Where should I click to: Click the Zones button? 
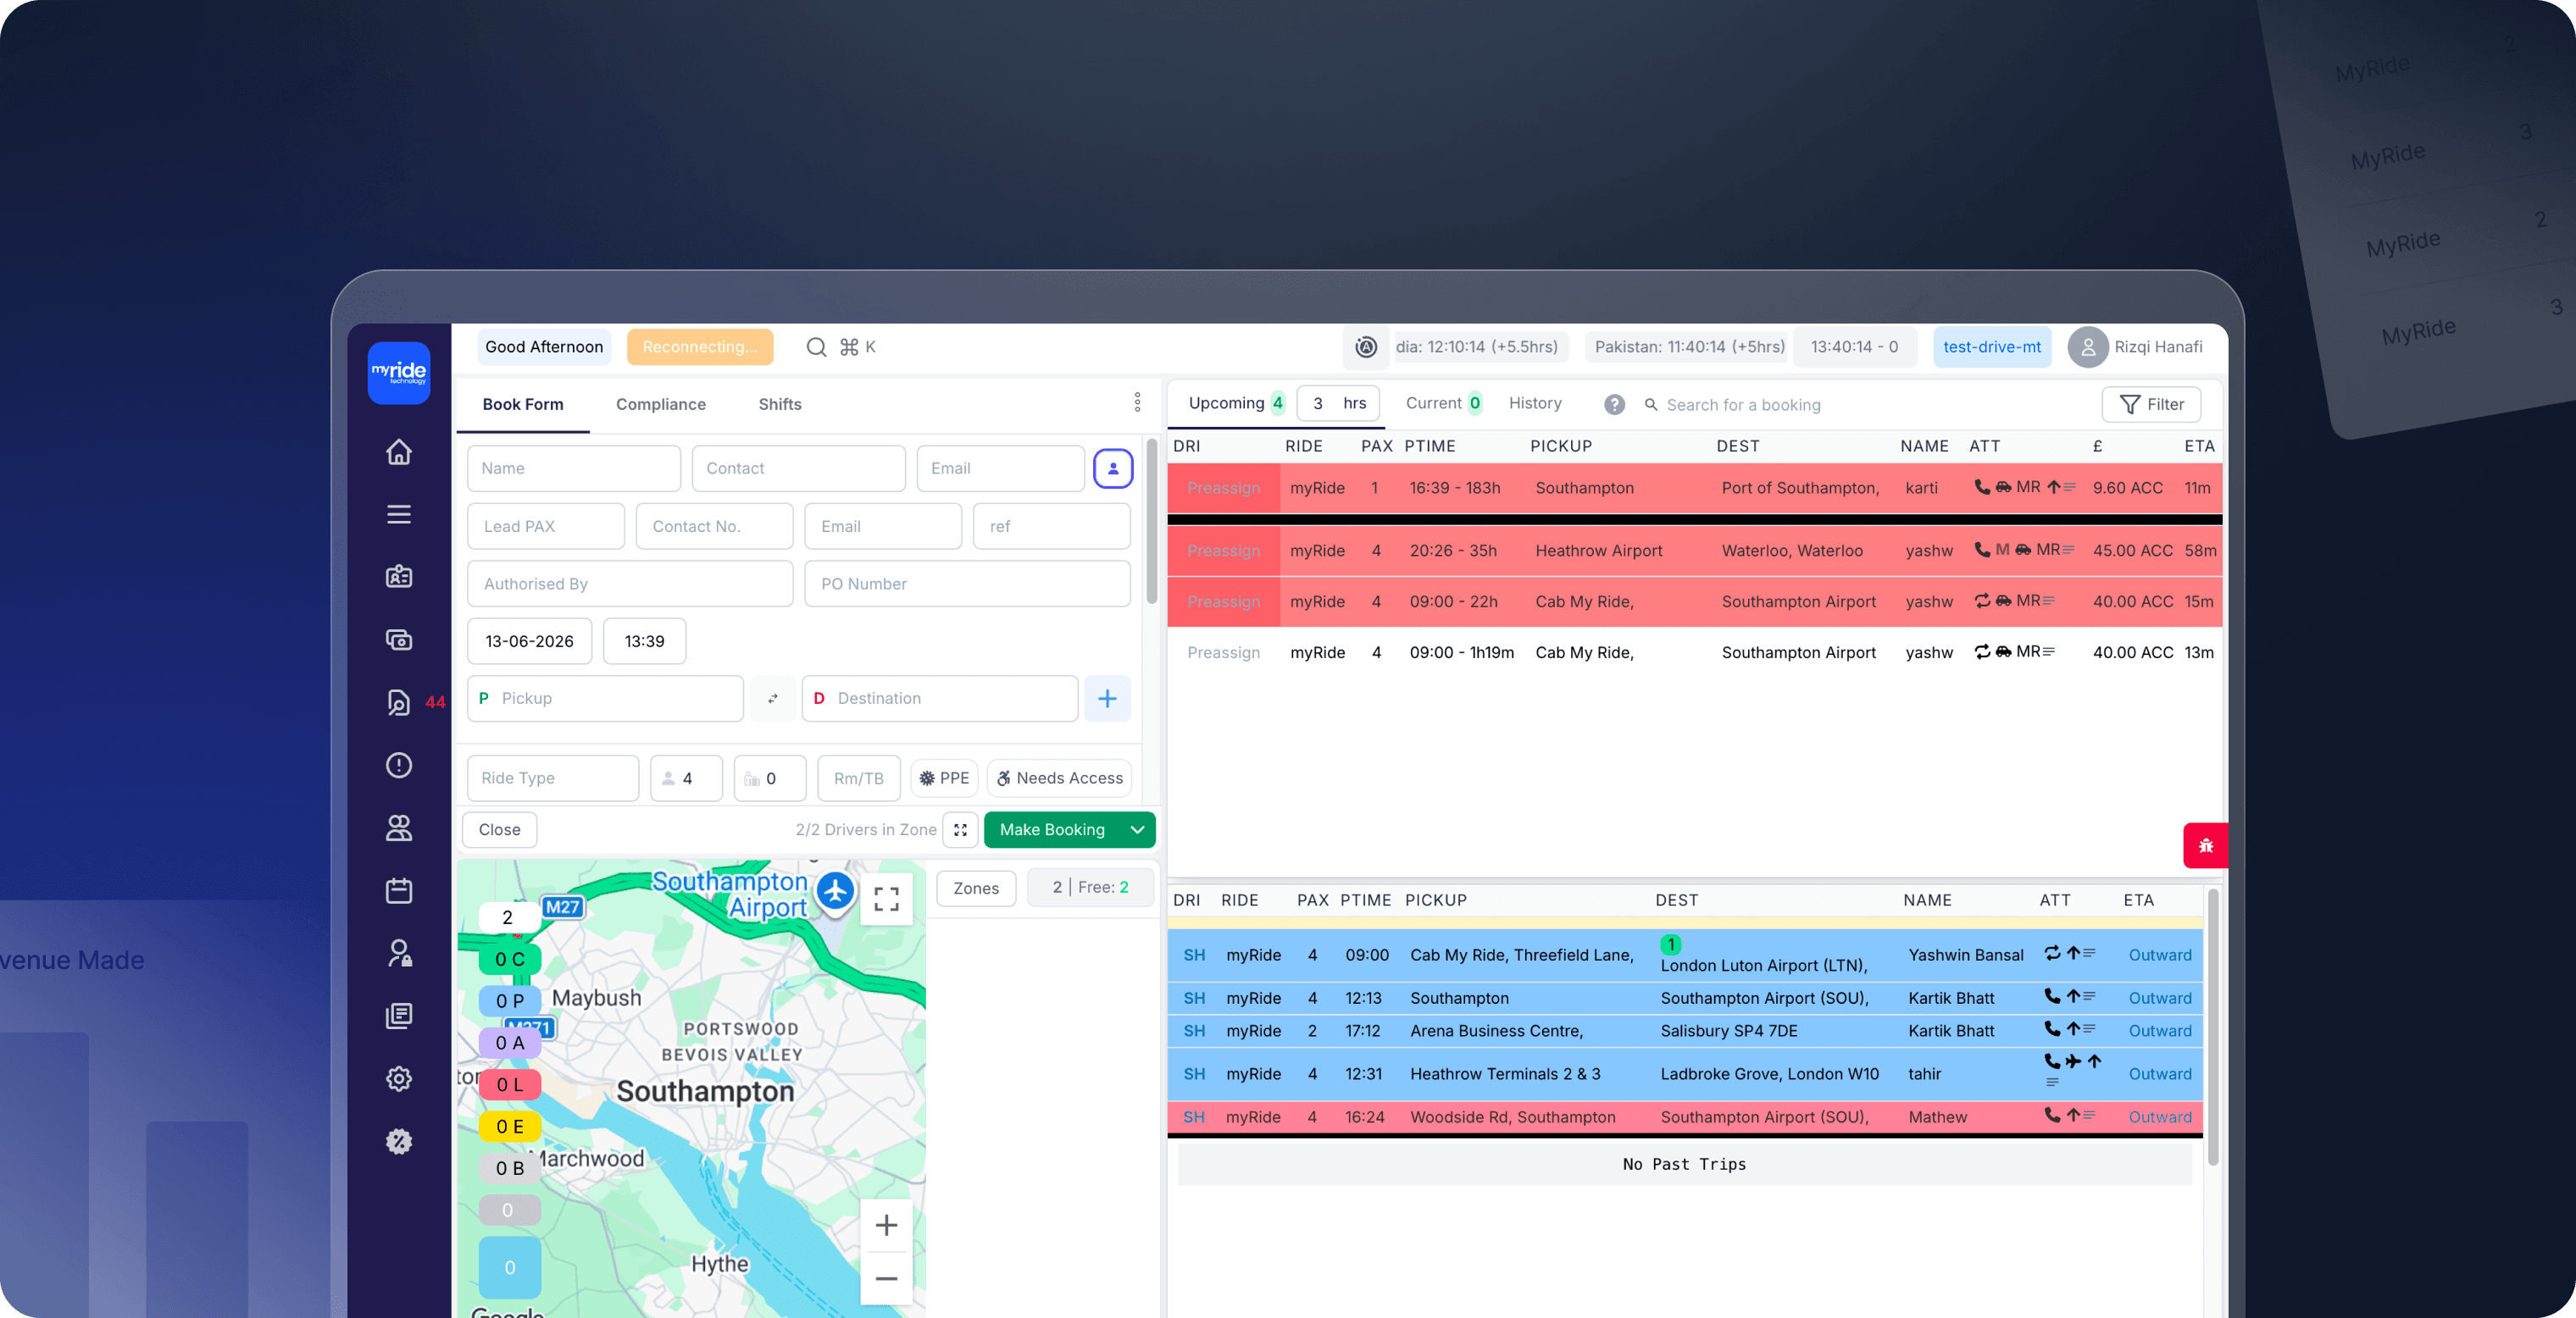coord(976,889)
